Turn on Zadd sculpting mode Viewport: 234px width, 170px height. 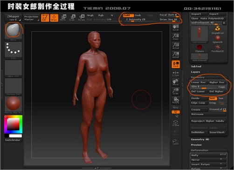tap(128, 15)
